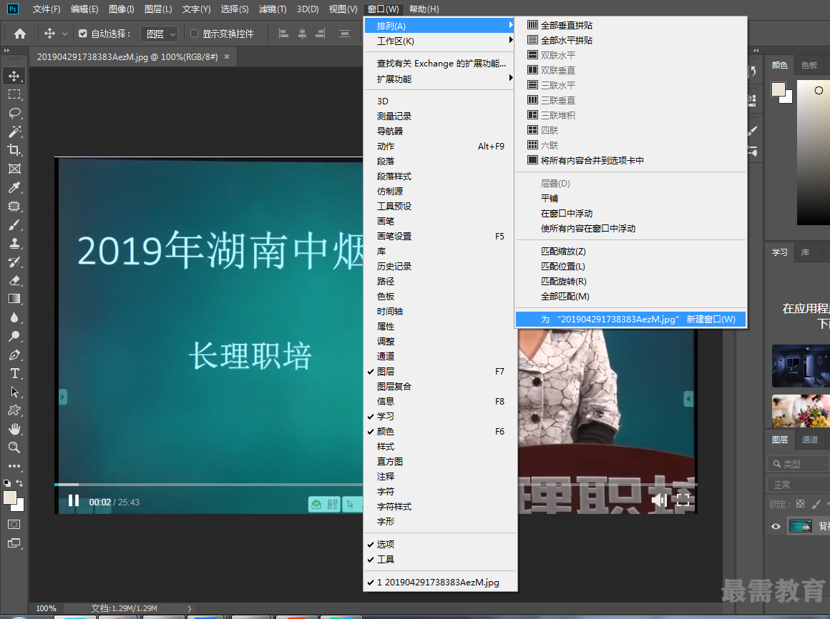Screen dimensions: 830x619
Task: Select the Frame tool
Action: [x=14, y=169]
